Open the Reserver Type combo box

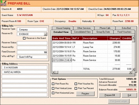tap(32, 29)
